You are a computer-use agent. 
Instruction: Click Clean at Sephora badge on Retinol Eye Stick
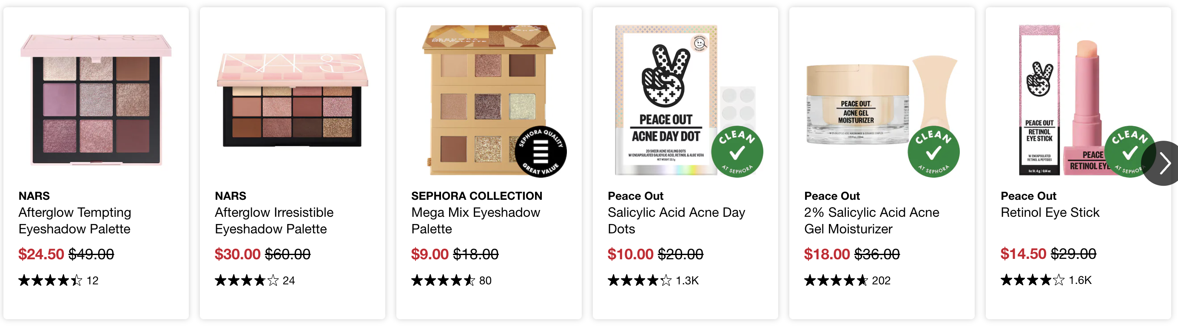1127,151
